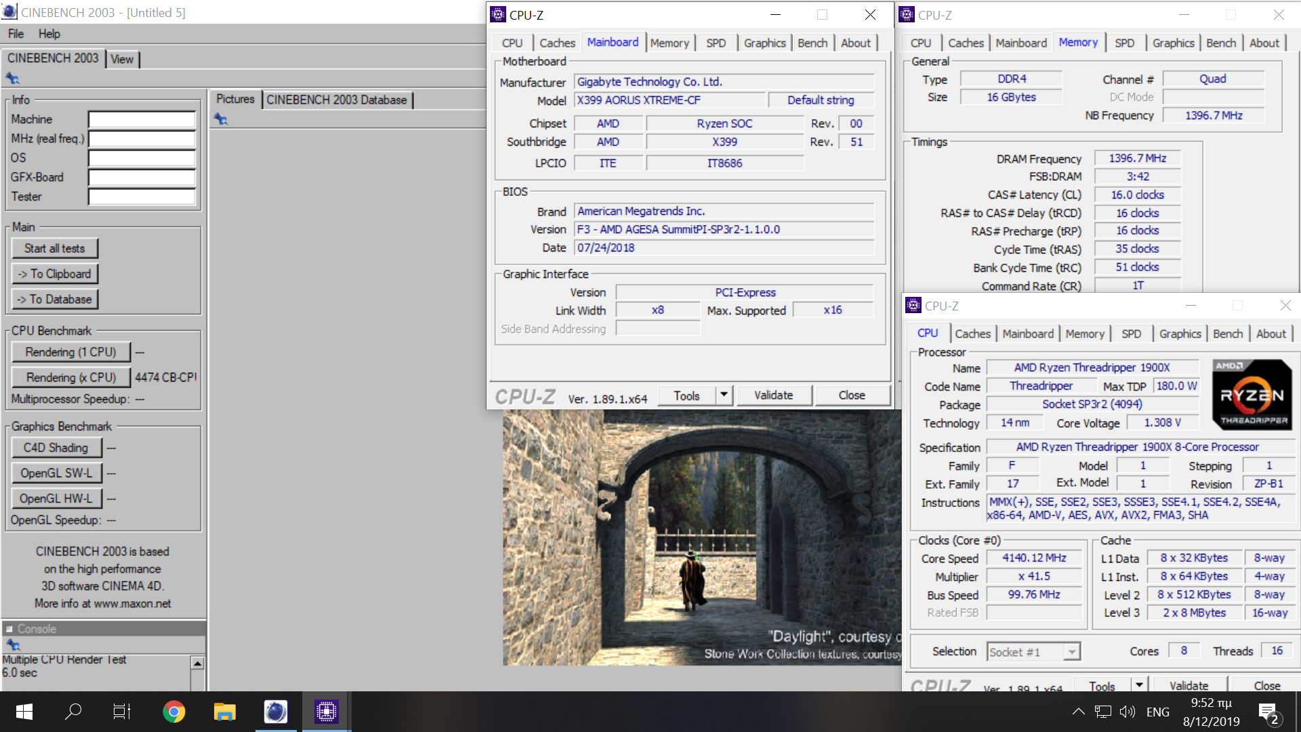The image size is (1301, 732).
Task: Select CINEBENCH 2003 Database tab
Action: (337, 100)
